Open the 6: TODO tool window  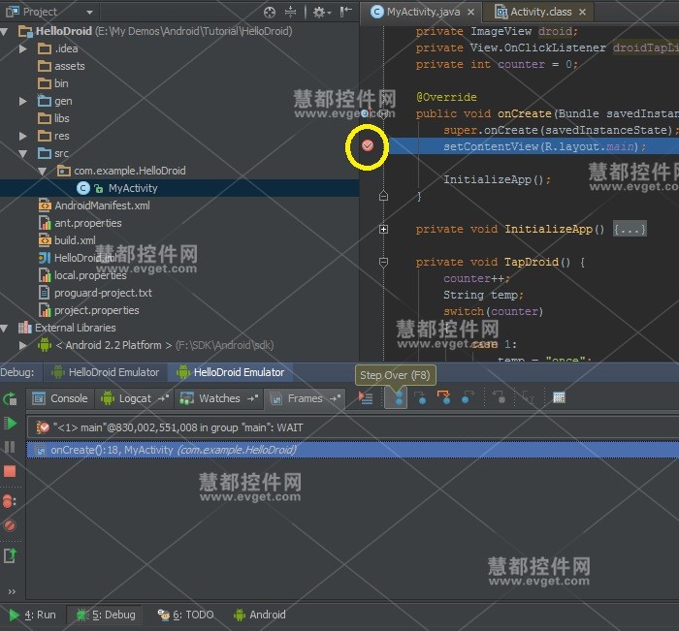coord(185,615)
